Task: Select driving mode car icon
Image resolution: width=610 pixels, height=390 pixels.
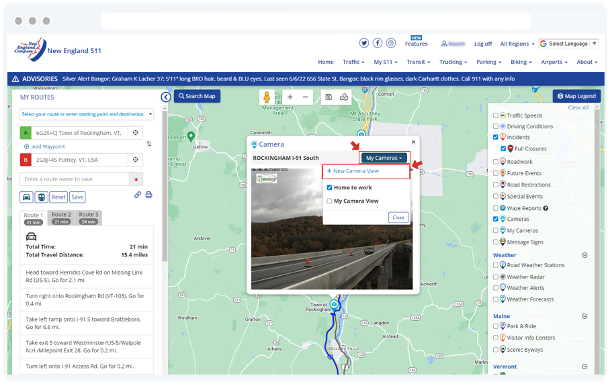Action: tap(26, 197)
